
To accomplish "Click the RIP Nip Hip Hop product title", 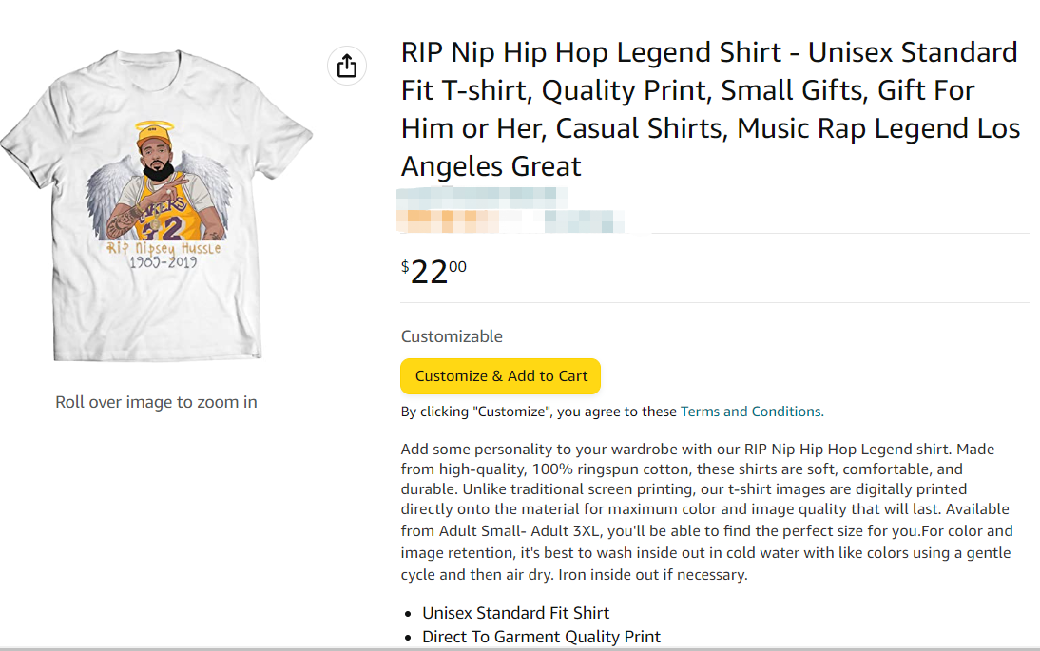I will 709,109.
